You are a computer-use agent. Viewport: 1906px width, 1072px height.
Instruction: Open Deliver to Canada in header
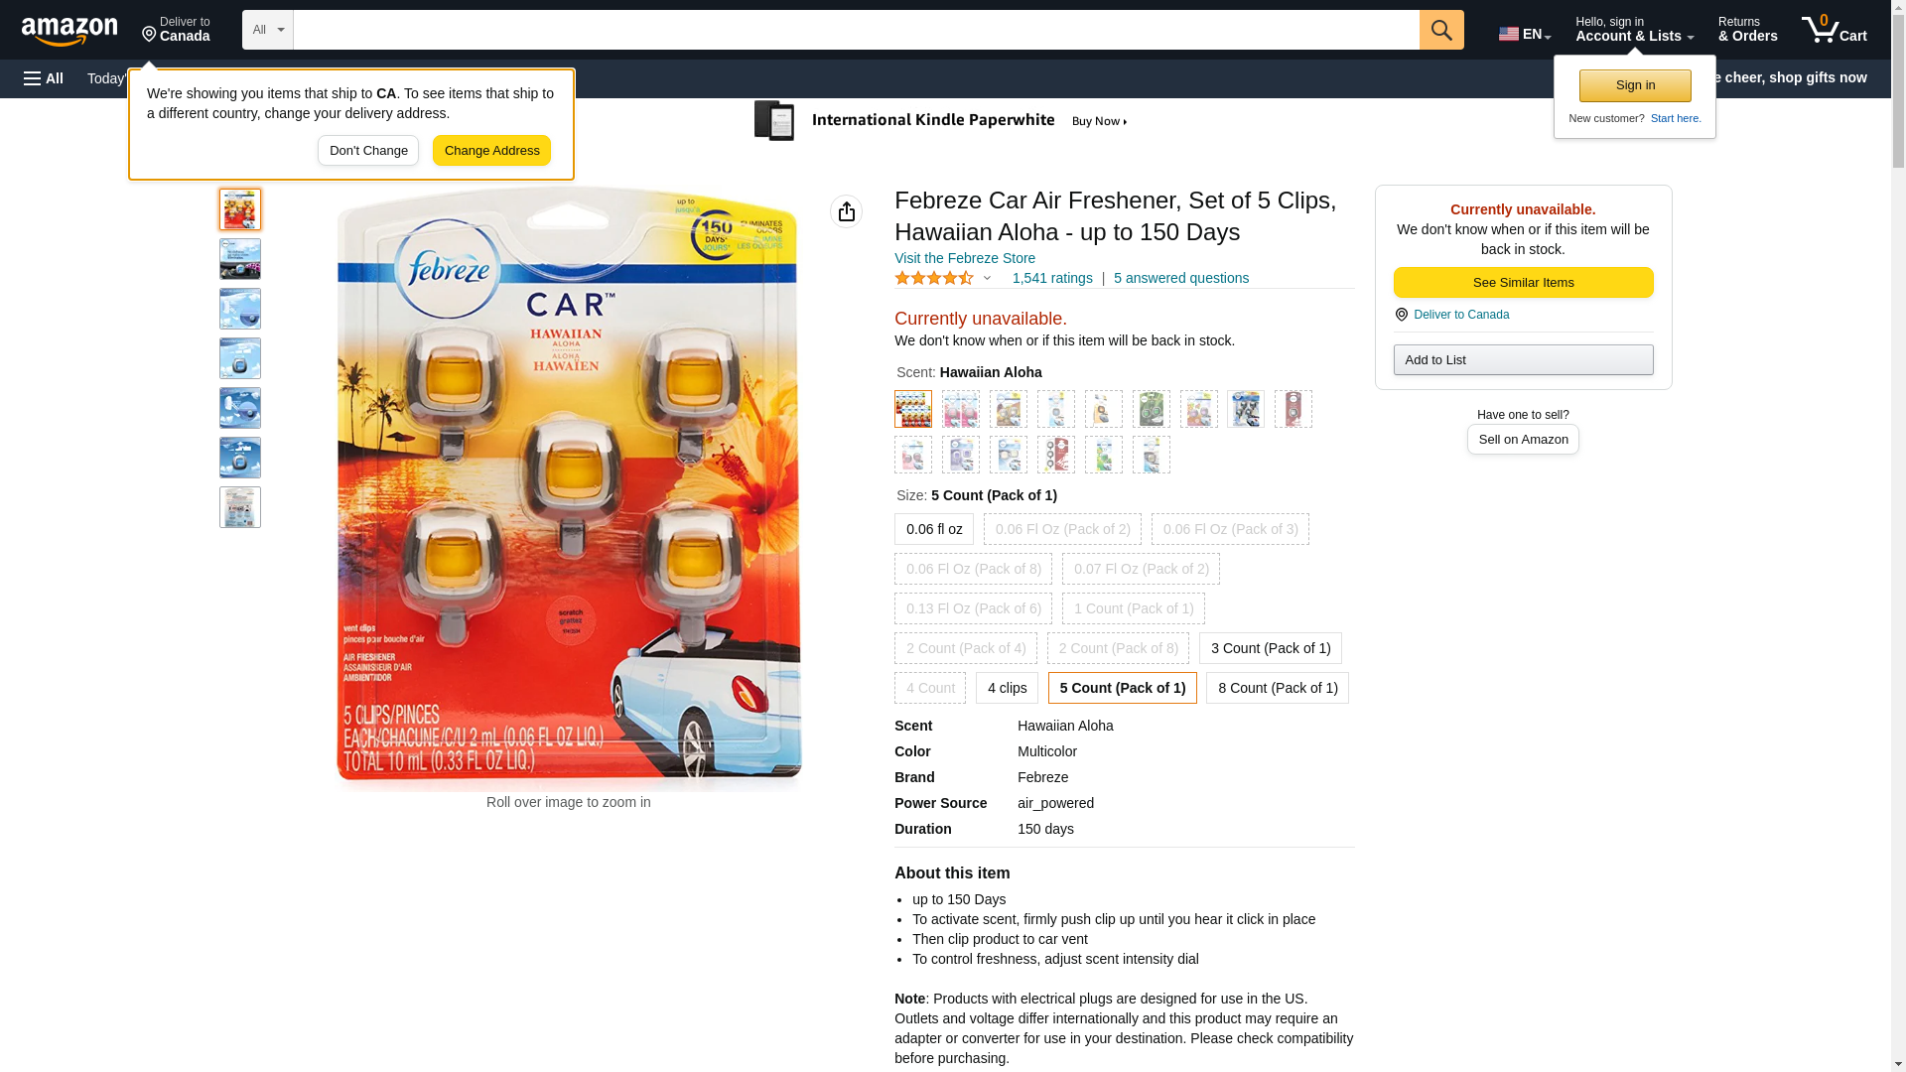(x=176, y=30)
